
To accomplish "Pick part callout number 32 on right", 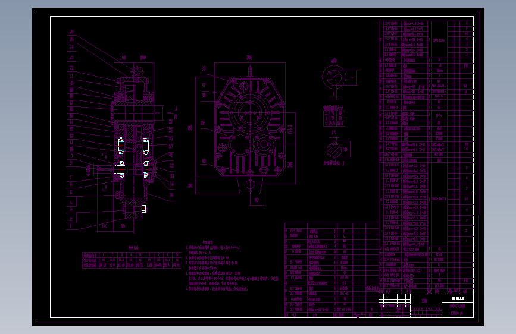I will click(171, 165).
